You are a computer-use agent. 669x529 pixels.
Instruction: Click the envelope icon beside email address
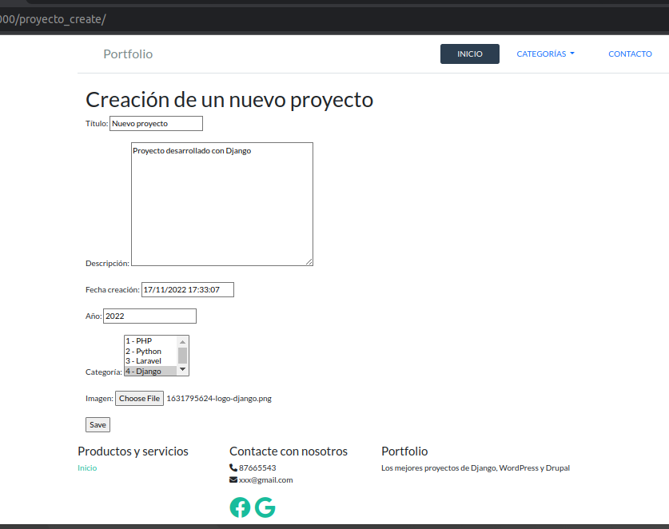coord(233,480)
